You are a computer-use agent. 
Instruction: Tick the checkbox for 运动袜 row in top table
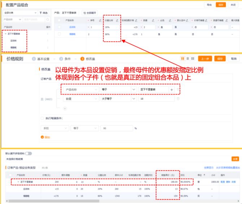point(59,27)
